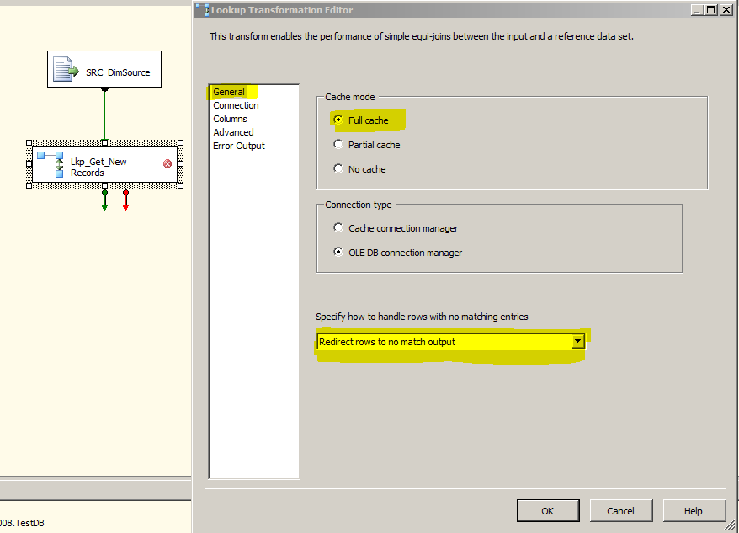
Task: Click the red error indicator on Lkp_Get_New Records
Action: click(x=167, y=165)
